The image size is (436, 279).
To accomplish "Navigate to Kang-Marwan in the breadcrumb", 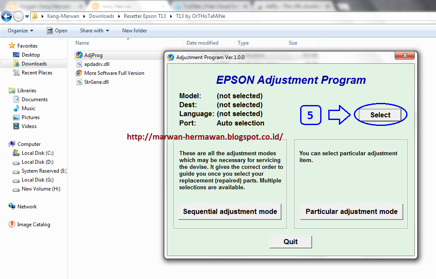I will [63, 16].
